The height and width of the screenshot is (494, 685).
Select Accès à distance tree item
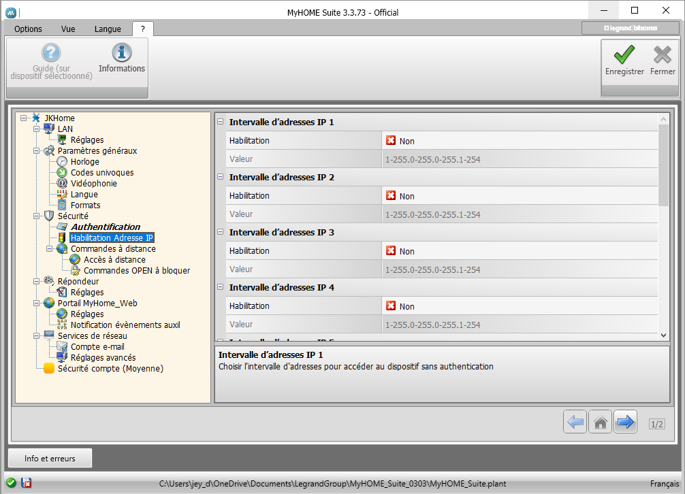[114, 260]
